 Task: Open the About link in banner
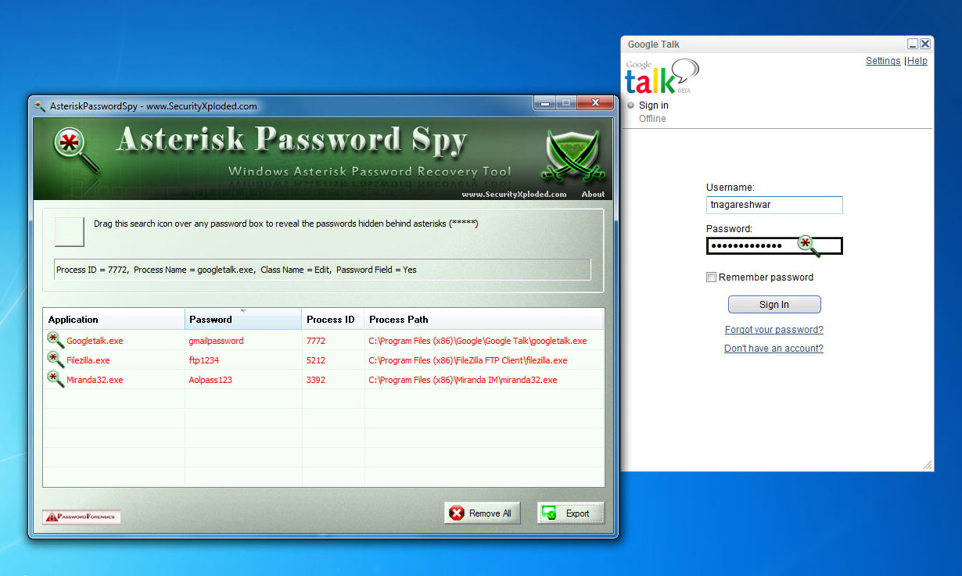pyautogui.click(x=593, y=194)
